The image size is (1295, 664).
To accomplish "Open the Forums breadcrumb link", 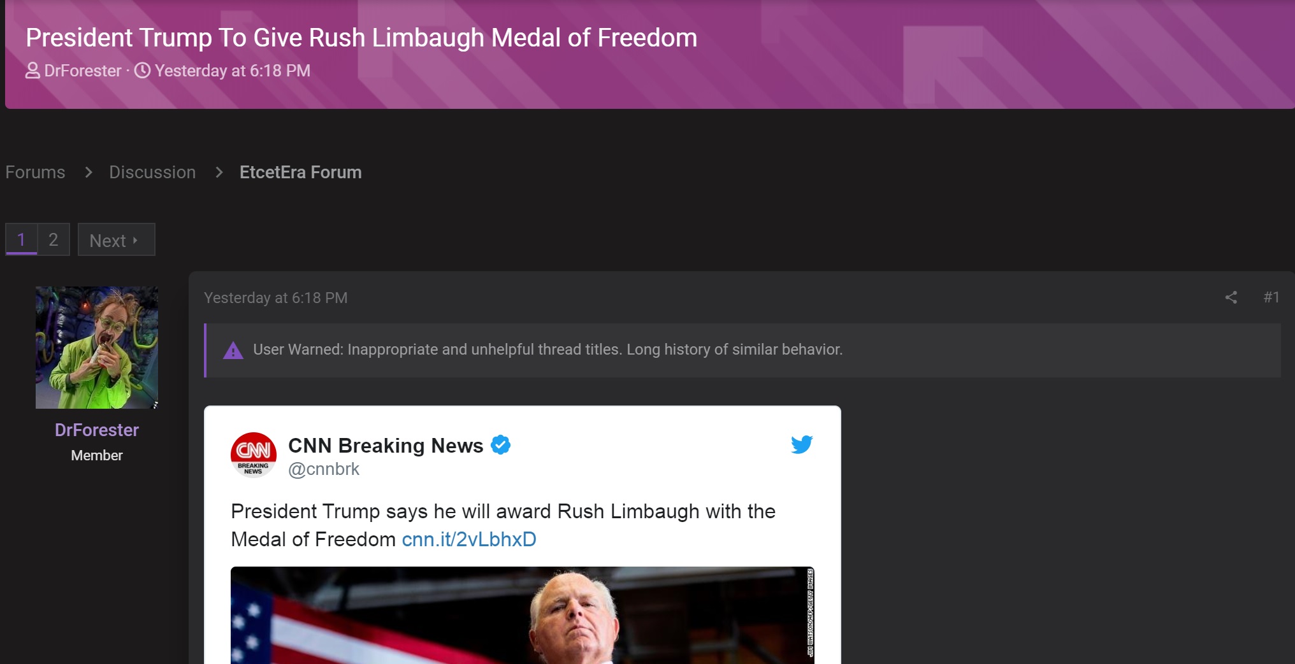I will click(35, 173).
